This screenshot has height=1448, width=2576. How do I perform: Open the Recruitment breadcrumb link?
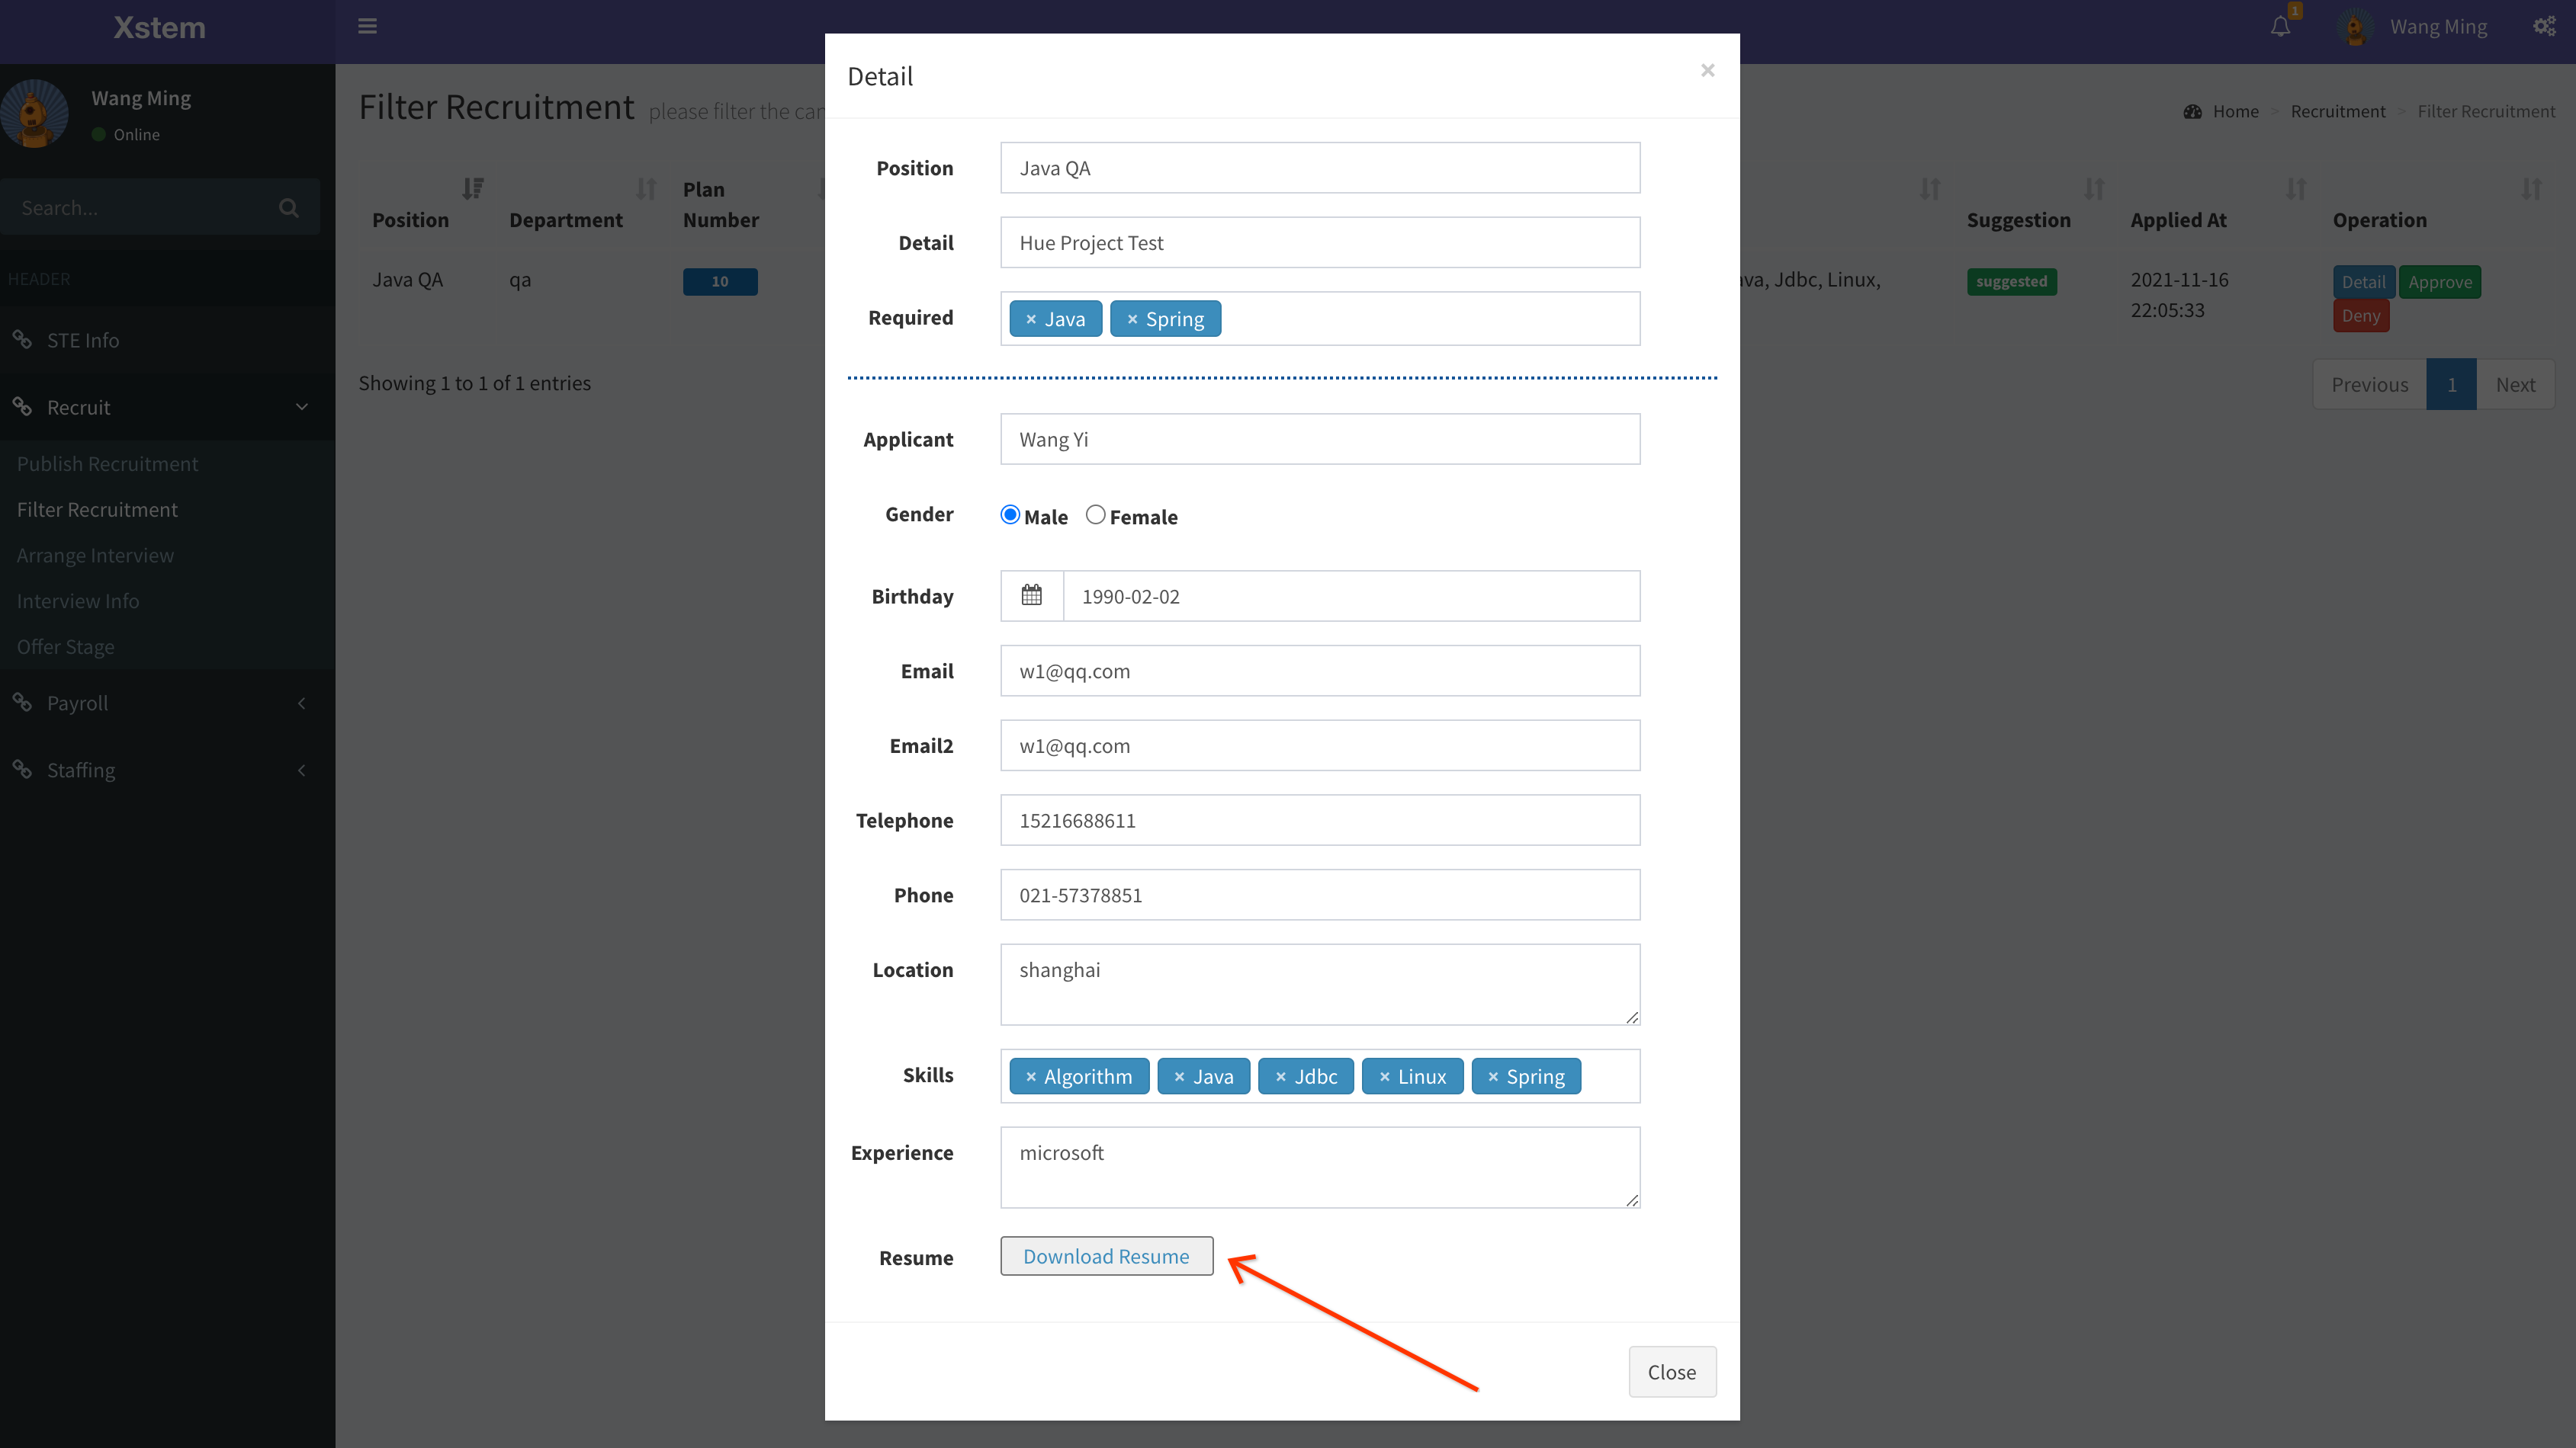[2338, 112]
